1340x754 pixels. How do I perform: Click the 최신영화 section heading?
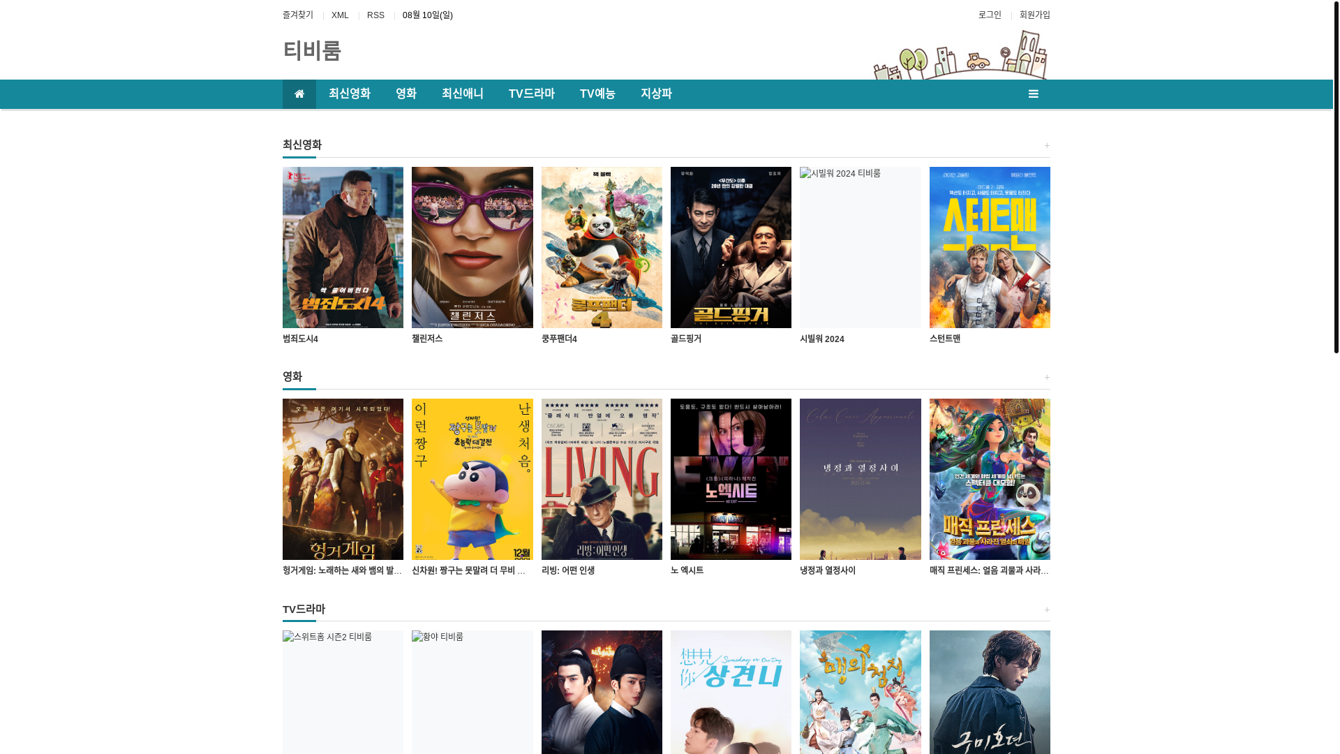pyautogui.click(x=302, y=145)
